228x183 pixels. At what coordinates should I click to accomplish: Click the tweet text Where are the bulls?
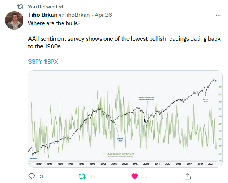click(54, 23)
